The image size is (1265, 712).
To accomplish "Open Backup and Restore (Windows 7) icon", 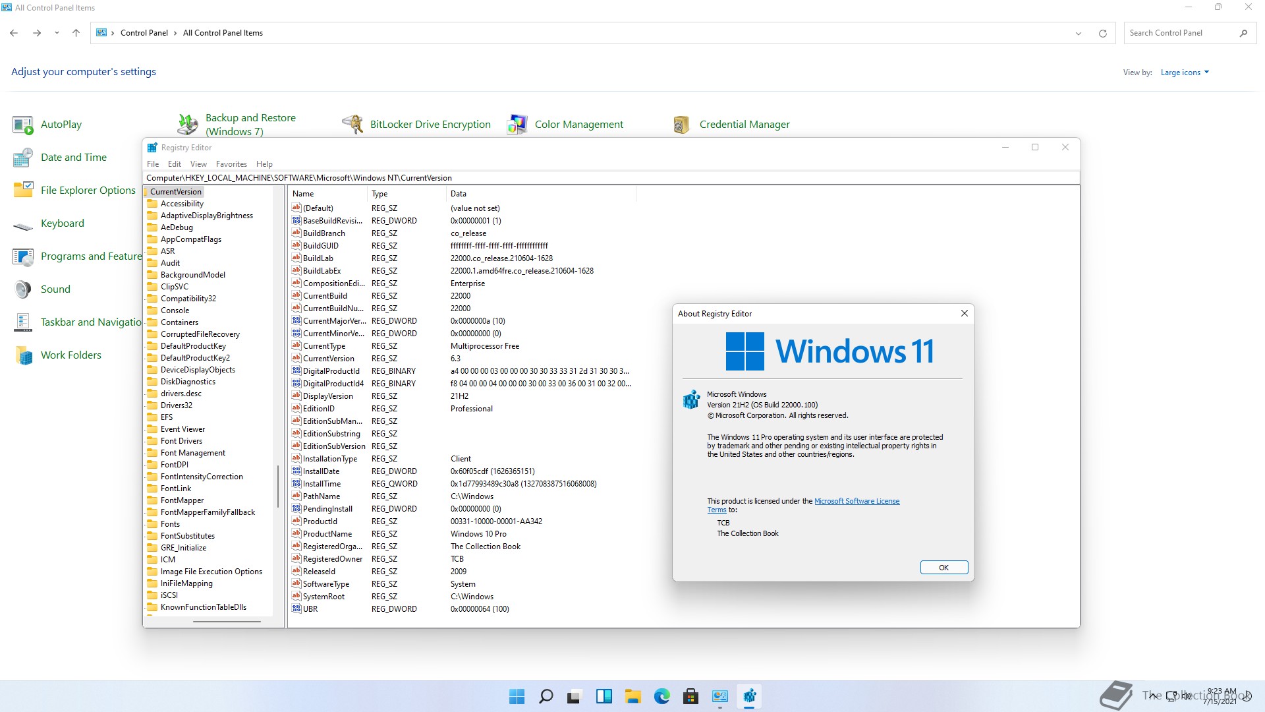I will (188, 125).
